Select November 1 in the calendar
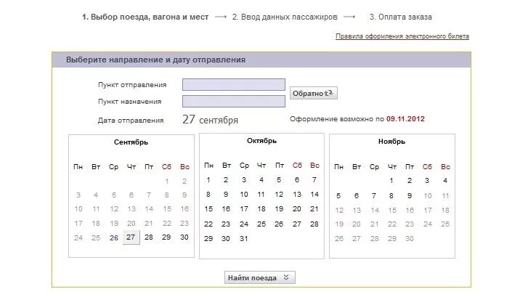This screenshot has height=297, width=528. [391, 181]
